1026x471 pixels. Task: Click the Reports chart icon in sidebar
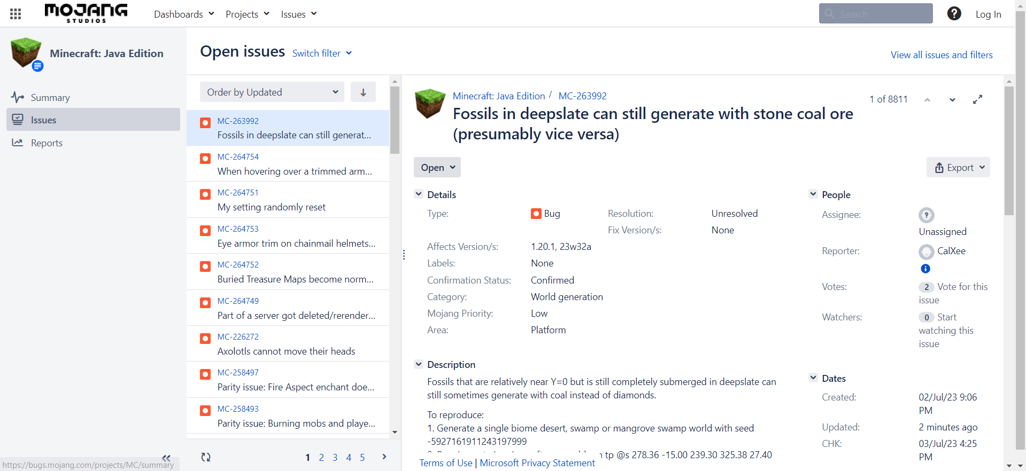18,143
